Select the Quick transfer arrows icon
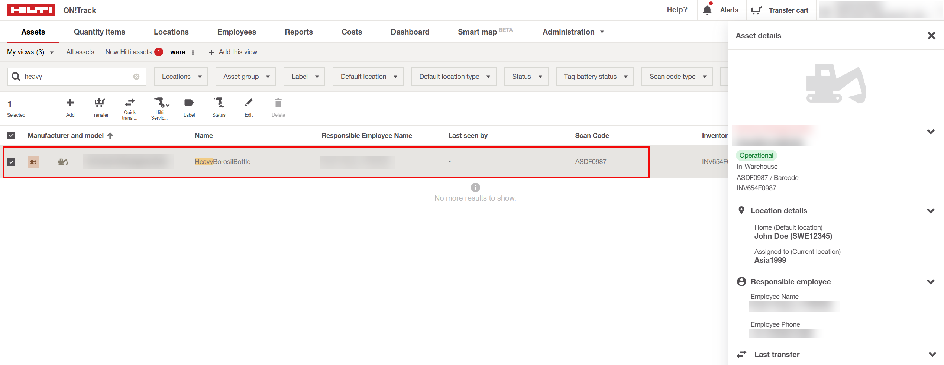The height and width of the screenshot is (365, 944). pos(130,103)
